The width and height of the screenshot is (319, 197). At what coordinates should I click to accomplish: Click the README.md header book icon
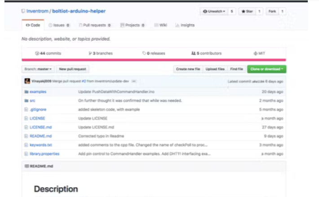(27, 166)
